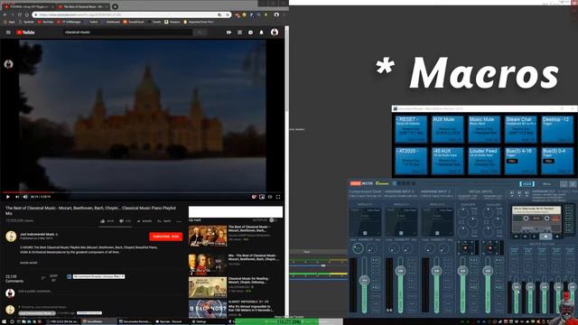Screen dimensions: 578x325
Task: Trigger the '- AT2020 -' macro button
Action: (411, 161)
